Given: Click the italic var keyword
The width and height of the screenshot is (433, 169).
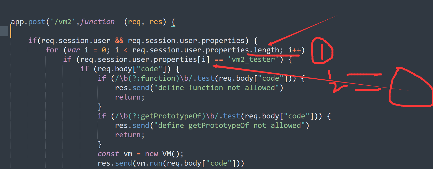Looking at the screenshot, I should (x=74, y=50).
